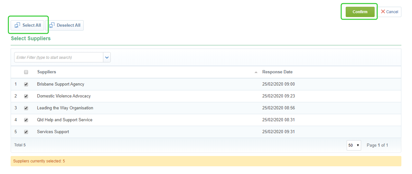412x174 pixels.
Task: Click Domestic Violence Advocacy response date
Action: (278, 96)
